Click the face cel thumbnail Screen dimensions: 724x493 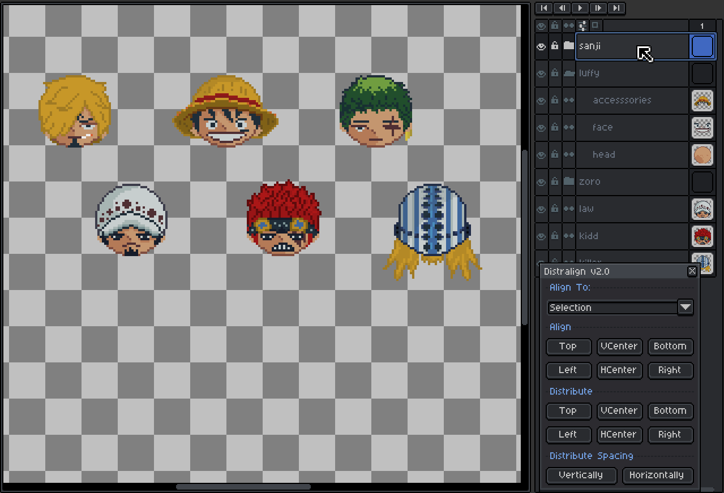tap(702, 127)
